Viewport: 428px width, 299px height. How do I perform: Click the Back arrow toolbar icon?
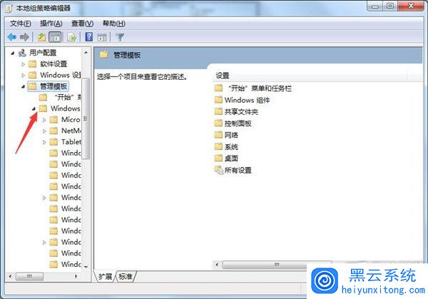tap(11, 37)
